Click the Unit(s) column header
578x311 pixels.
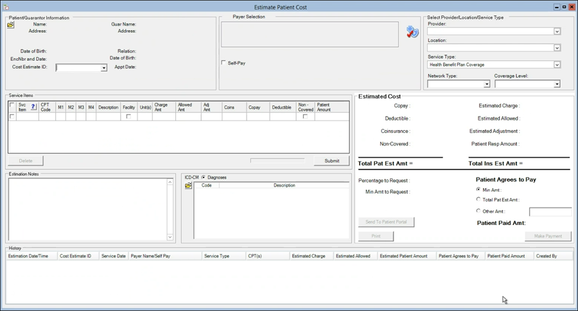point(145,107)
